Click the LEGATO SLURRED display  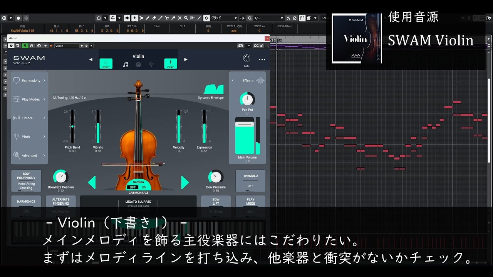click(x=138, y=202)
